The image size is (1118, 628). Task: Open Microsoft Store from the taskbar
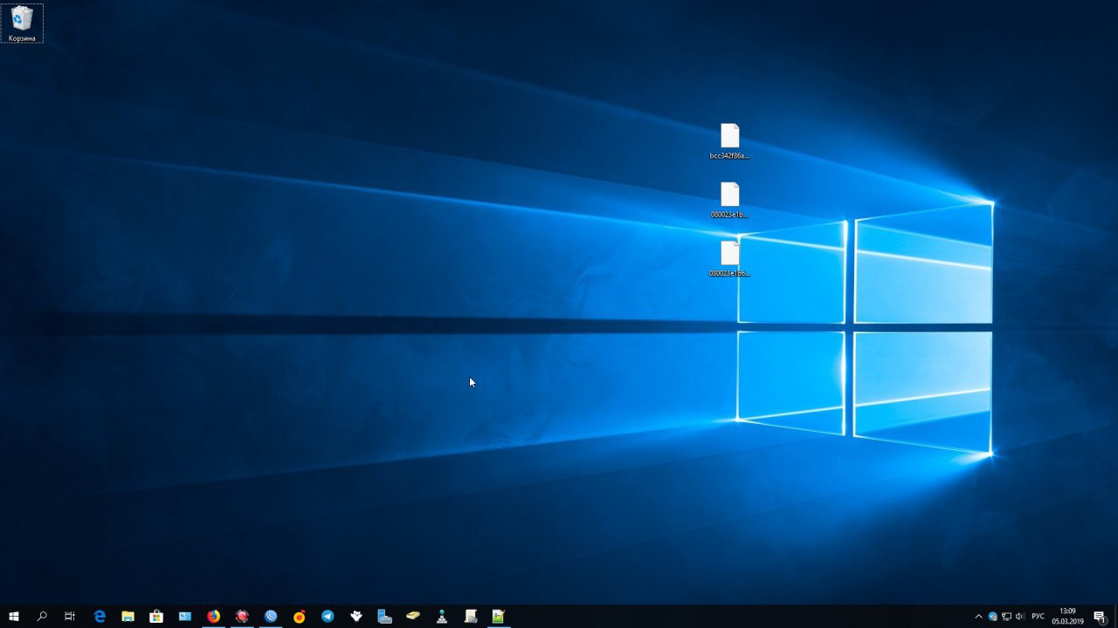point(156,617)
